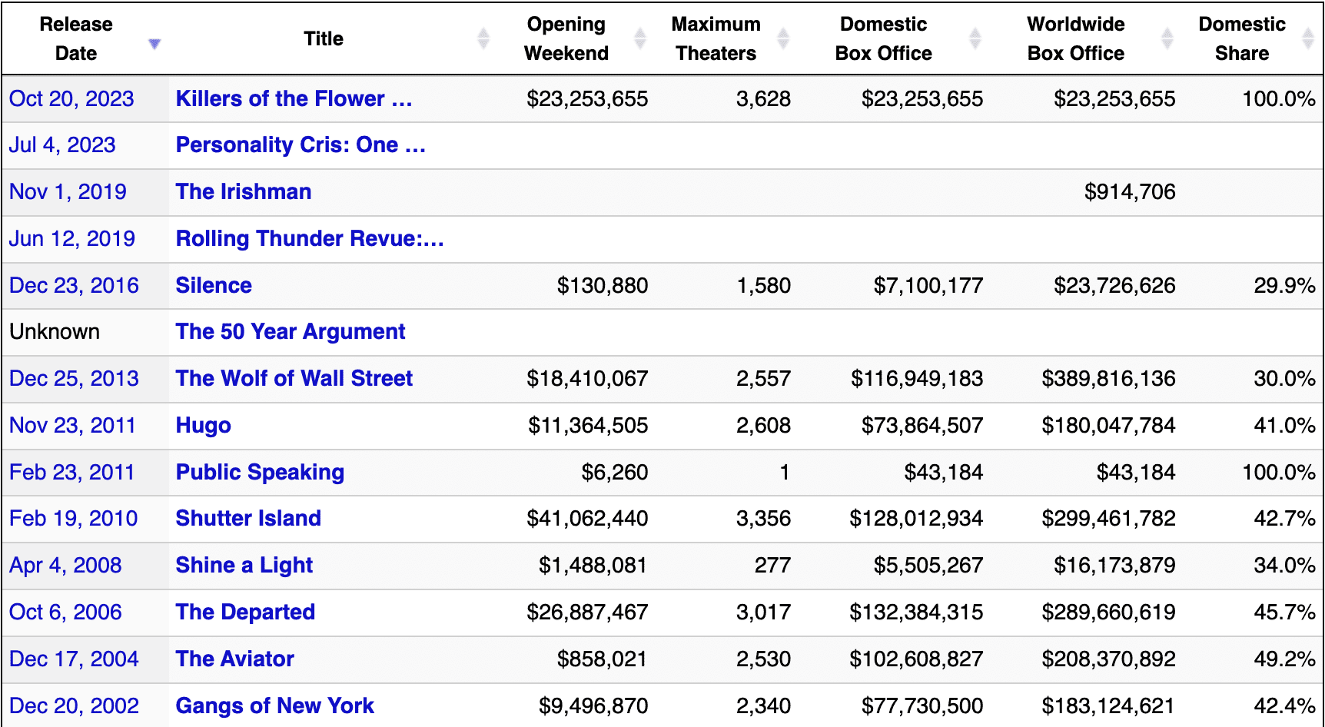
Task: Sort by Worldwide Box Office arrows
Action: click(x=1167, y=38)
